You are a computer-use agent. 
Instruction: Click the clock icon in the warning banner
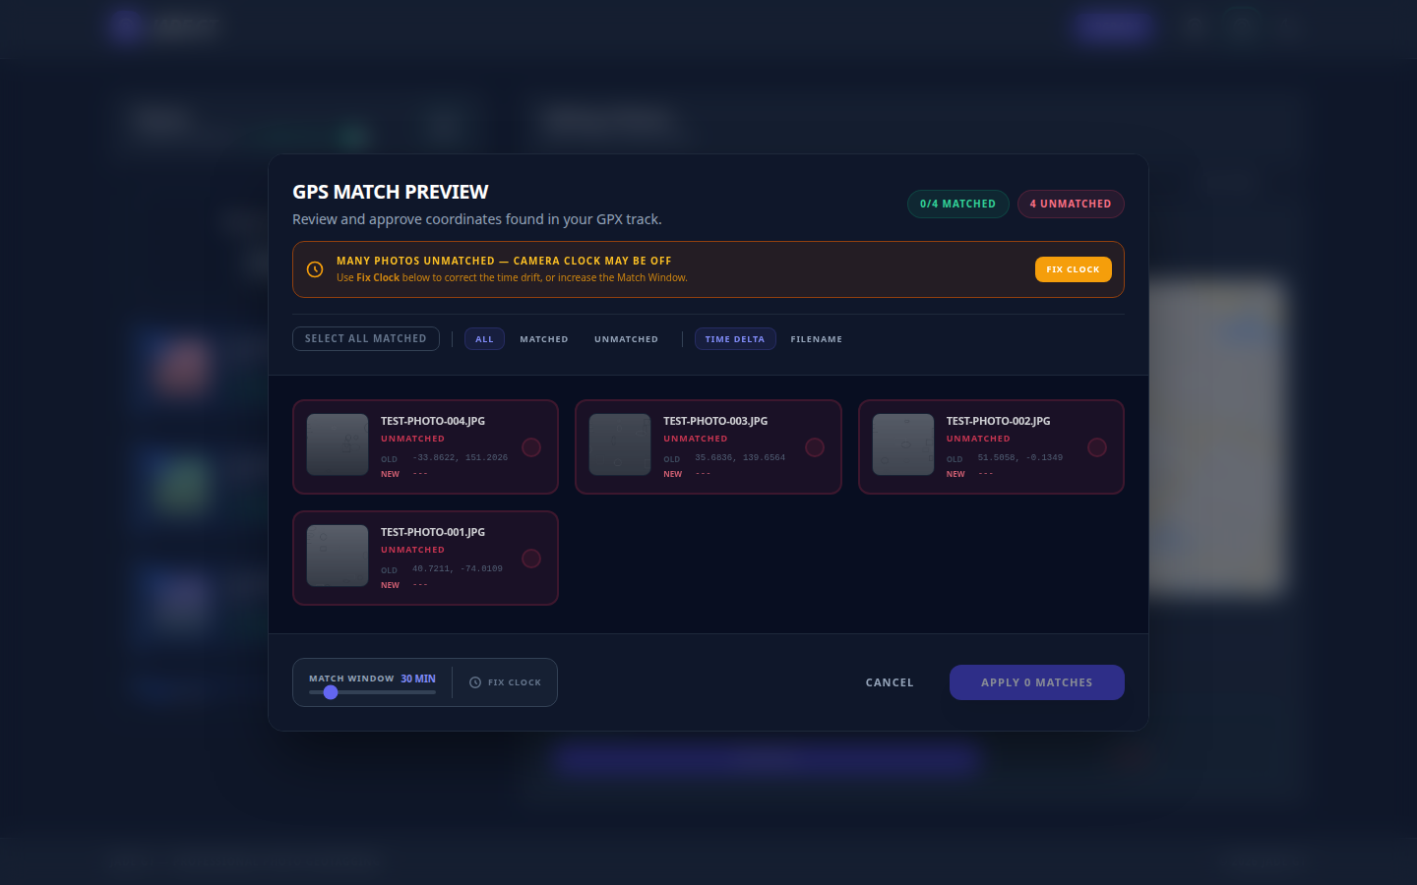pos(315,269)
